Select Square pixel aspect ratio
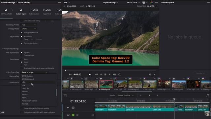 click(x=21, y=53)
